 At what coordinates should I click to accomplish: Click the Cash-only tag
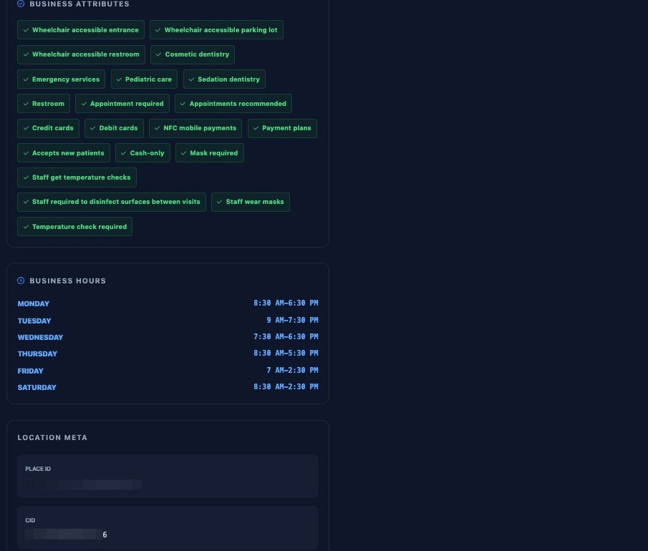[143, 153]
